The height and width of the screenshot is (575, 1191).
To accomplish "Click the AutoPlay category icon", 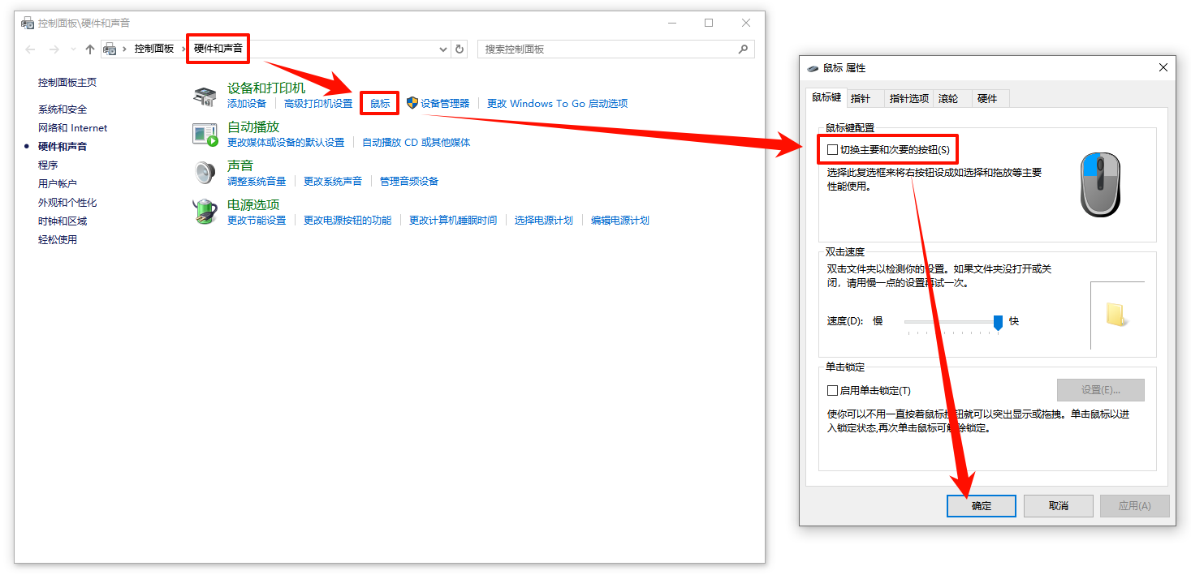I will pyautogui.click(x=205, y=135).
